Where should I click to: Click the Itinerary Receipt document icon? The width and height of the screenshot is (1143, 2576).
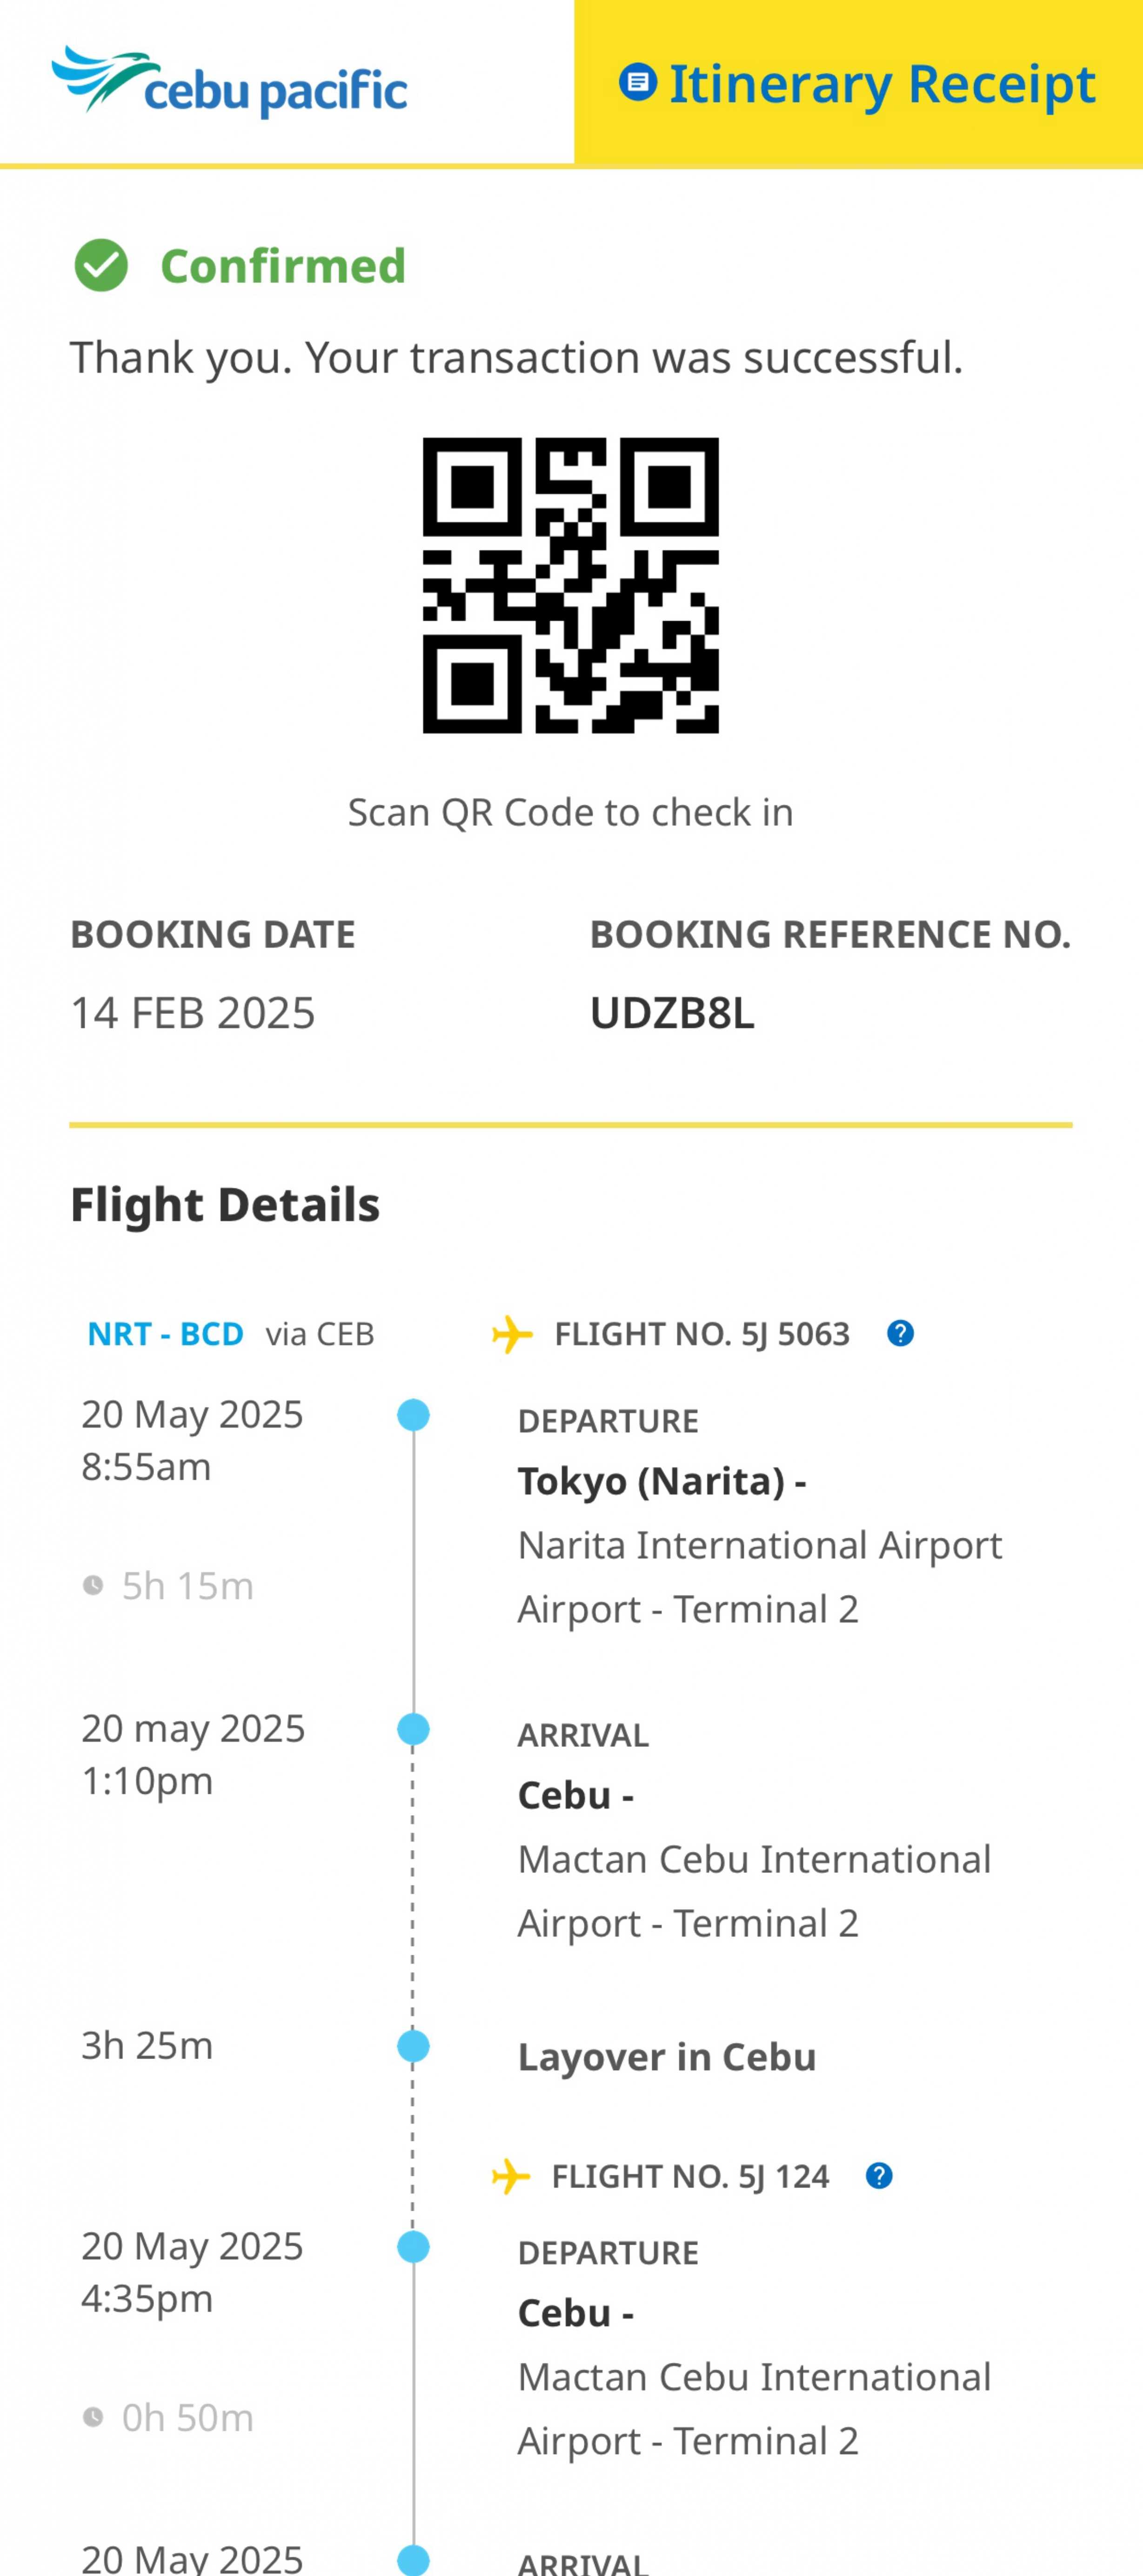point(638,82)
